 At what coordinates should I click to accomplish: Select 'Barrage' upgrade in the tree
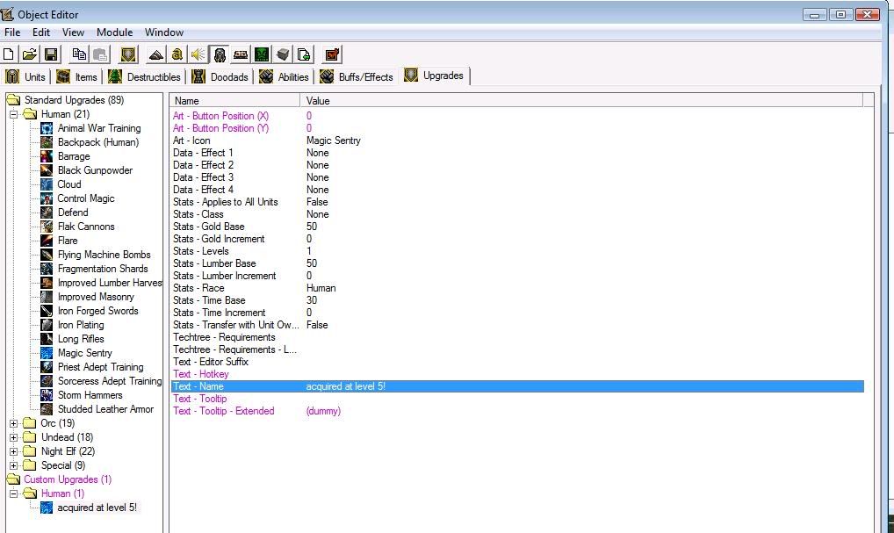tap(74, 156)
